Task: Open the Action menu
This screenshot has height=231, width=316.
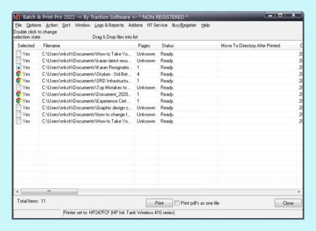Action: click(51, 25)
